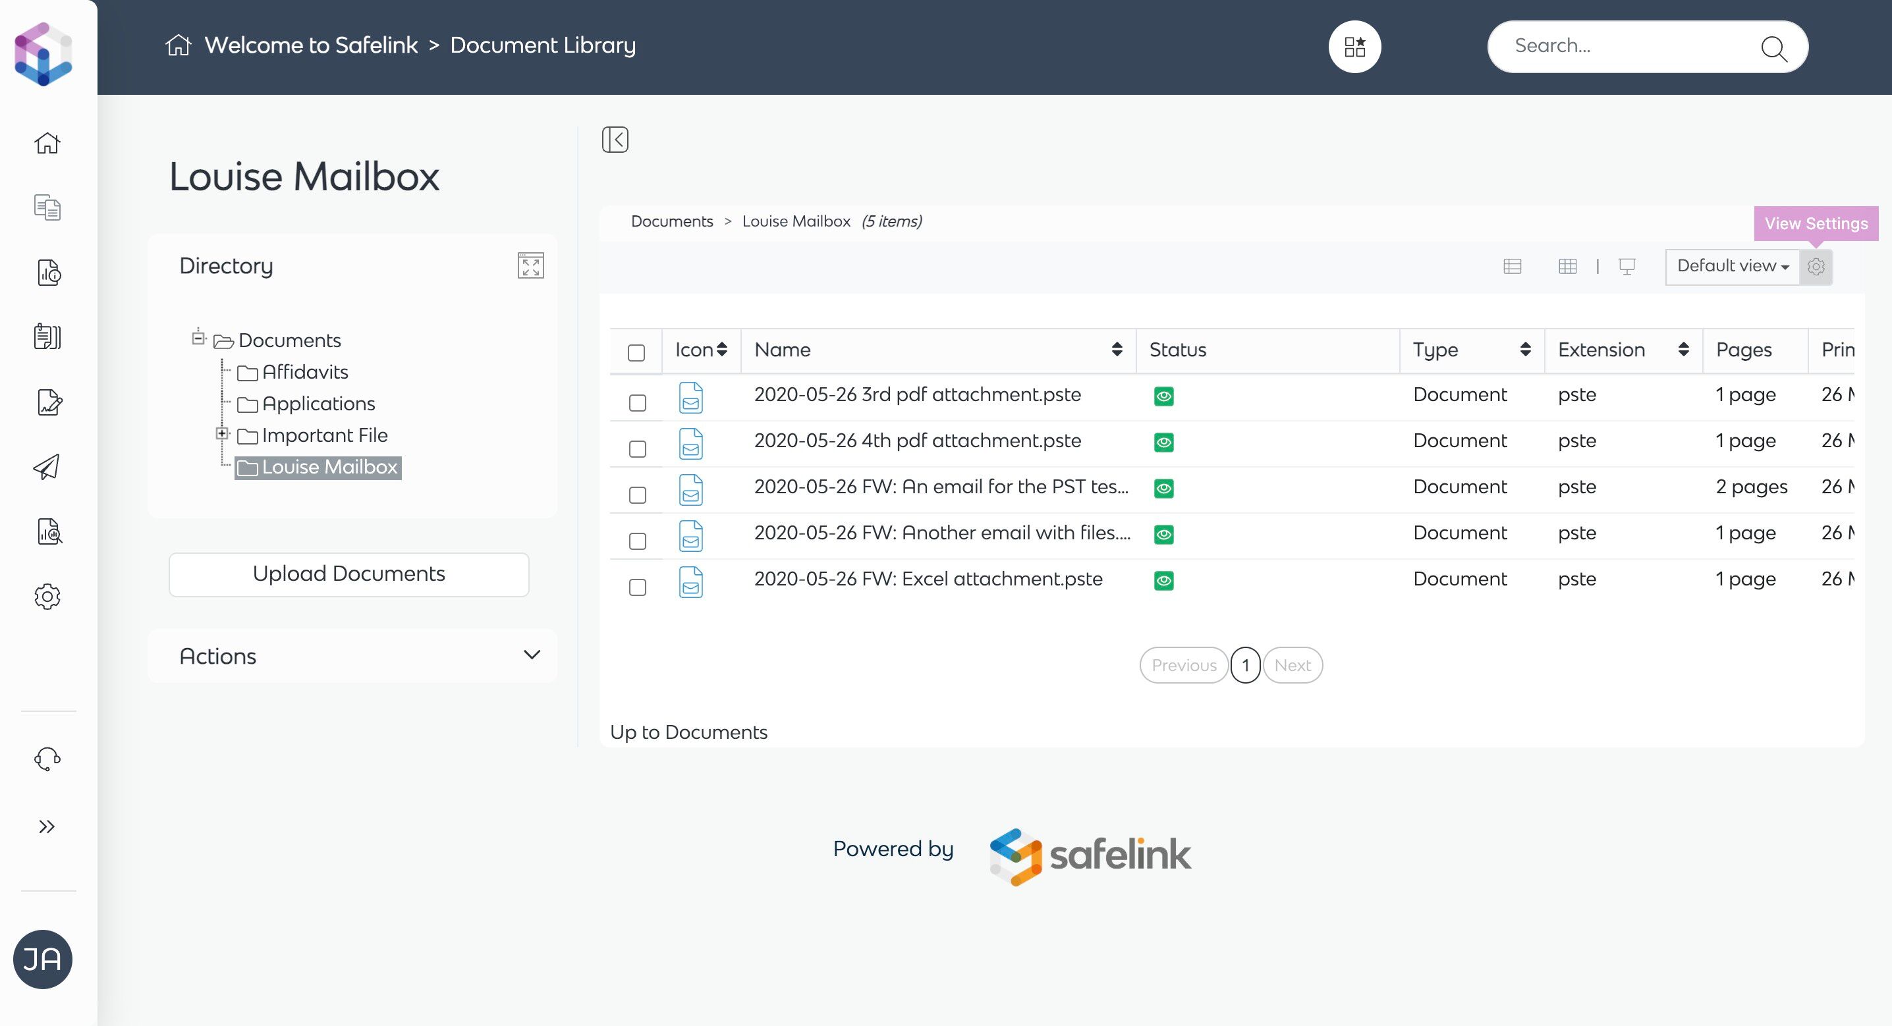1892x1026 pixels.
Task: Open the paper plane send icon
Action: click(47, 467)
